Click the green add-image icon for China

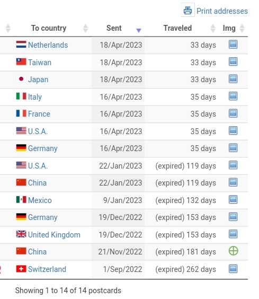pos(233,251)
